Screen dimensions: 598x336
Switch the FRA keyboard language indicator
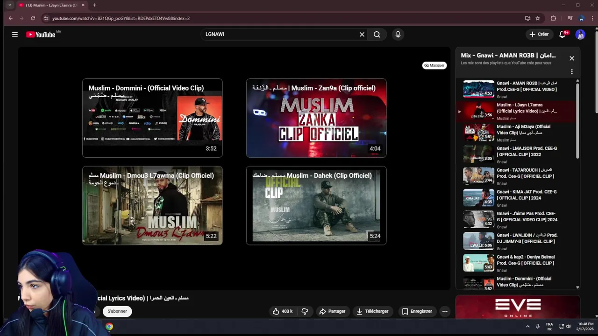click(x=549, y=327)
